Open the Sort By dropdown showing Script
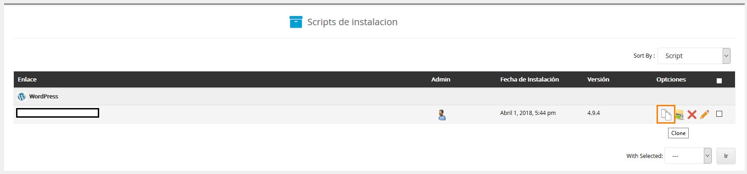The width and height of the screenshot is (747, 174). pos(694,56)
